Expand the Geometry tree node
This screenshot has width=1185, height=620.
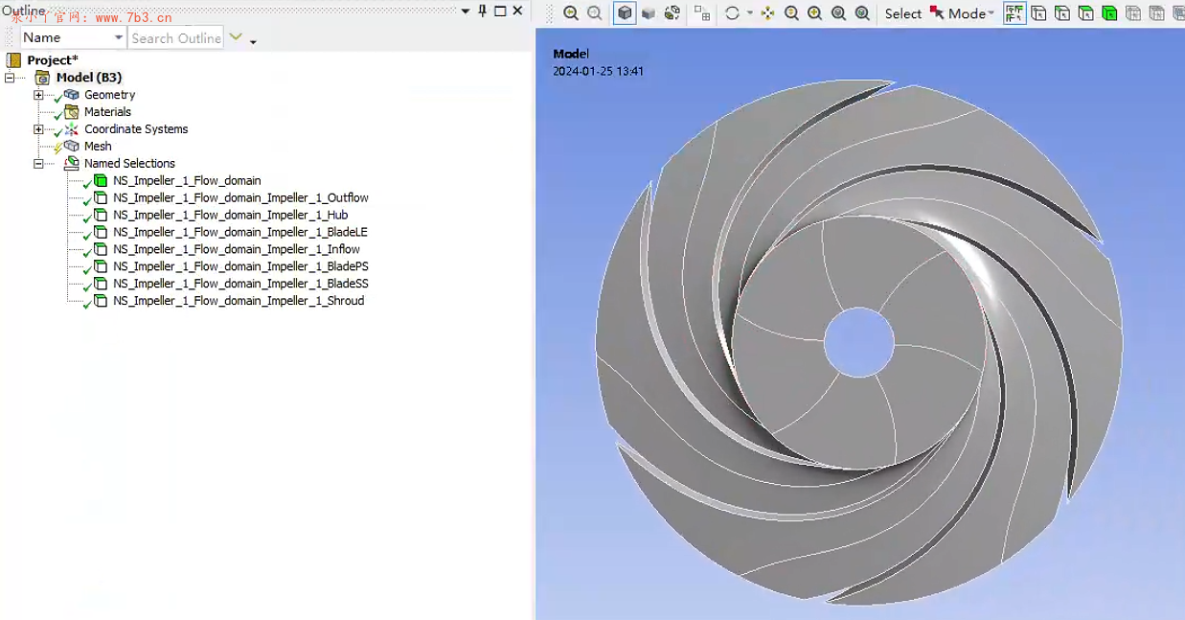coord(38,95)
